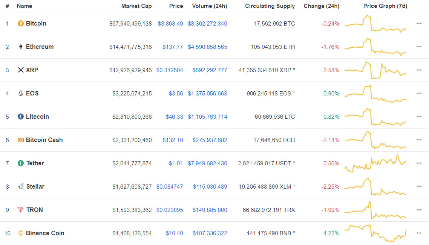Click the Ethereum logo icon
The image size is (429, 245).
click(x=20, y=47)
